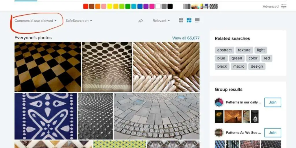Open the SafeSearch on dropdown
Viewport: 296px width, 148px height.
pos(79,21)
